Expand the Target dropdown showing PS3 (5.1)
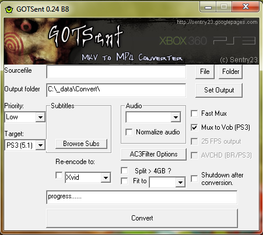The image size is (263, 235). tap(25, 145)
